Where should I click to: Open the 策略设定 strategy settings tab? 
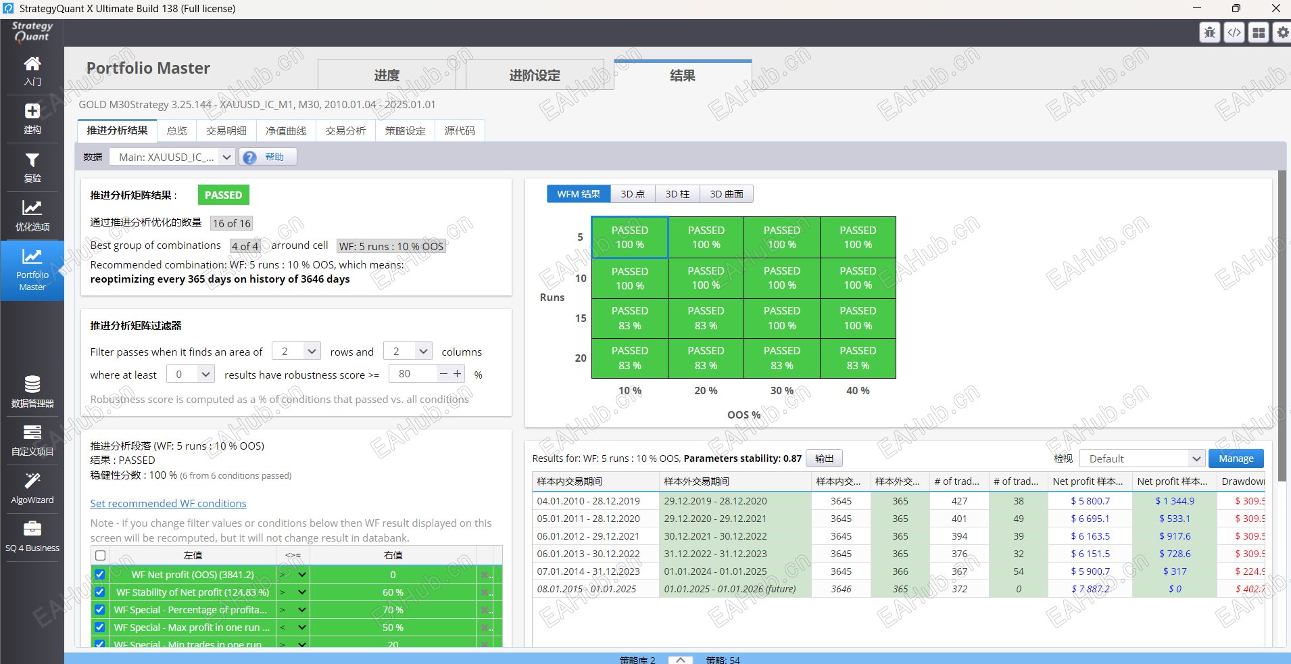pyautogui.click(x=406, y=131)
